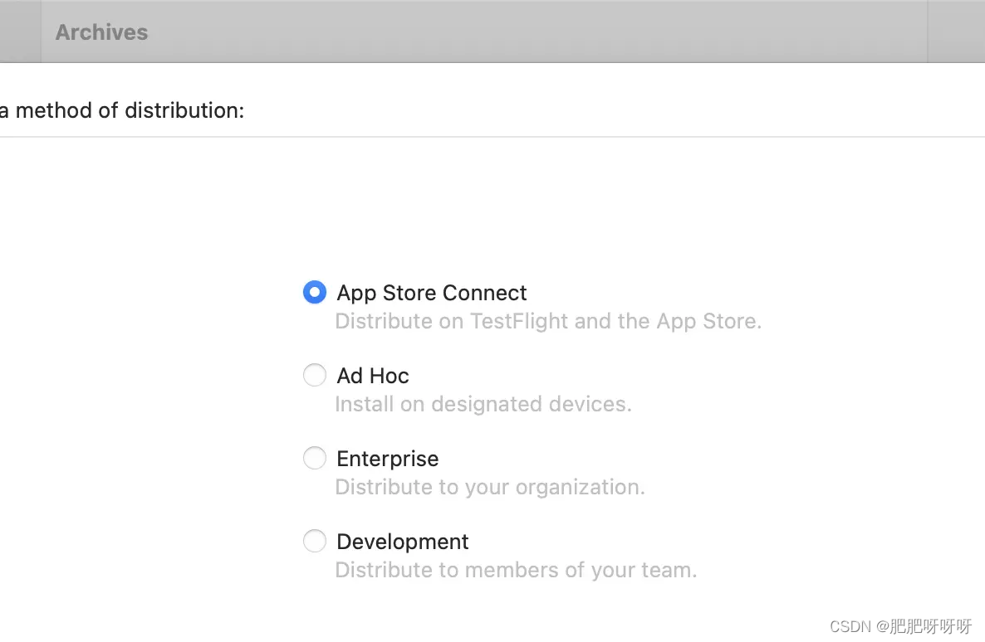Click 'Distribute to members of your team.' text
Image resolution: width=985 pixels, height=642 pixels.
(x=516, y=570)
